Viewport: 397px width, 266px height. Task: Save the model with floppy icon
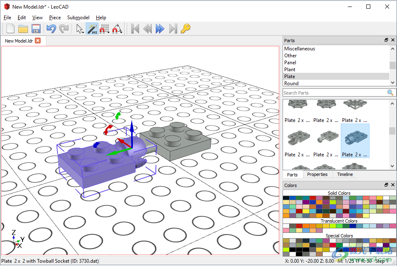36,29
